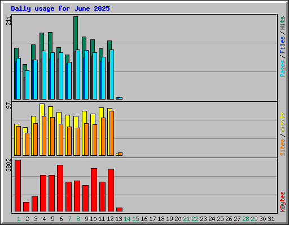Click the orange Sites bar for day 12
Screen dimensions: 289x225
pyautogui.click(x=112, y=133)
